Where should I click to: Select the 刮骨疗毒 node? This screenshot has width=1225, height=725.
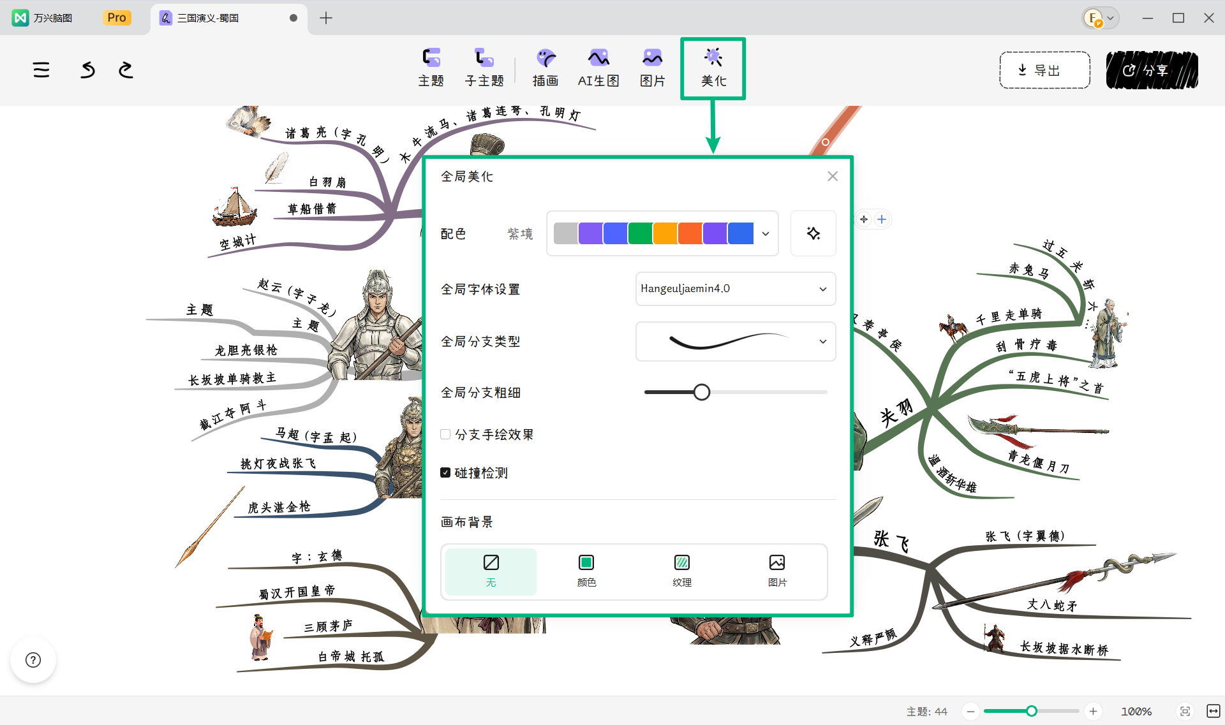pos(1027,345)
